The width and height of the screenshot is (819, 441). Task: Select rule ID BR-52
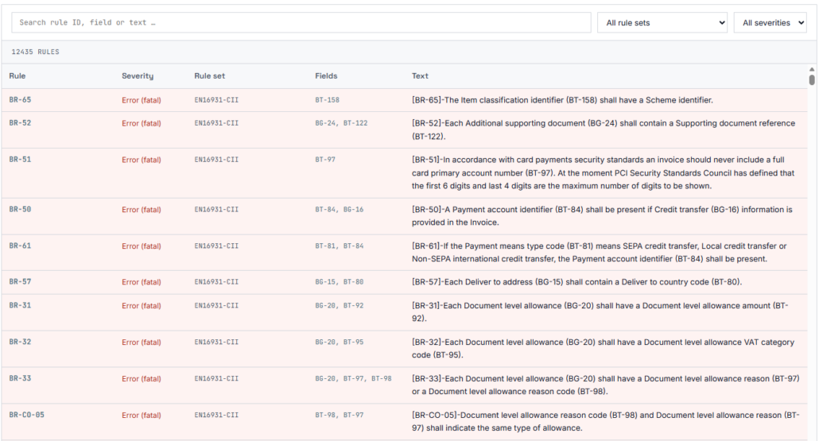point(20,123)
